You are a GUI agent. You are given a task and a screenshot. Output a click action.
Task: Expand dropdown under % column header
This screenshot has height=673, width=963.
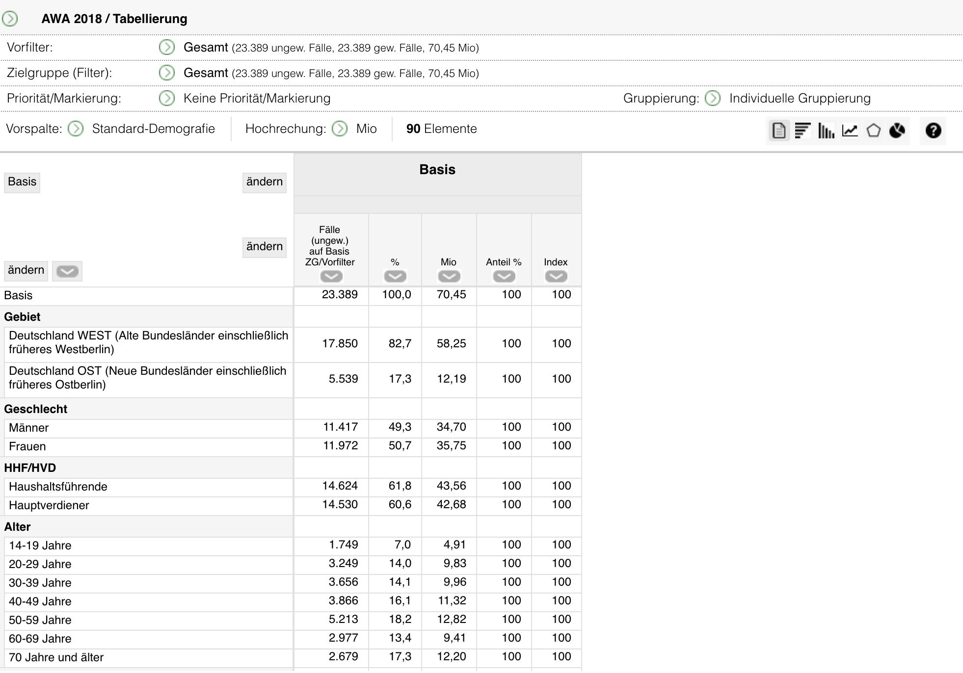tap(395, 277)
